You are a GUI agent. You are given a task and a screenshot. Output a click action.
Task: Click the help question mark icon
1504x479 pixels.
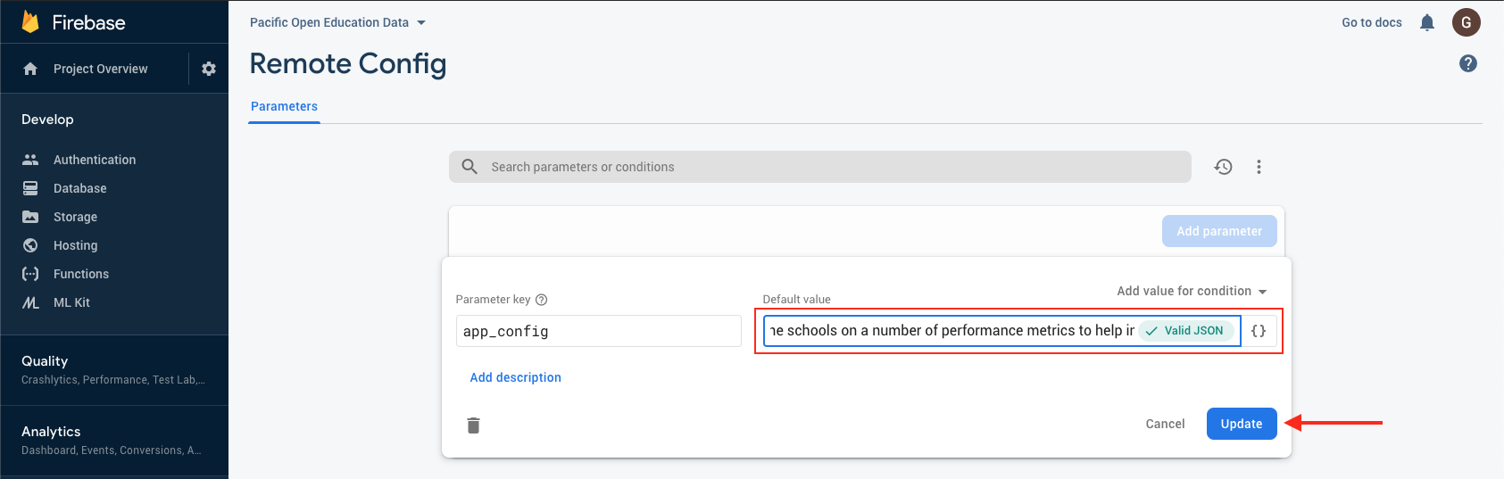click(1467, 63)
